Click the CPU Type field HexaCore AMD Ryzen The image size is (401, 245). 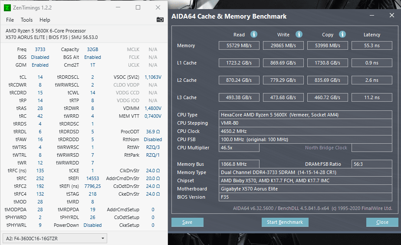click(x=306, y=115)
